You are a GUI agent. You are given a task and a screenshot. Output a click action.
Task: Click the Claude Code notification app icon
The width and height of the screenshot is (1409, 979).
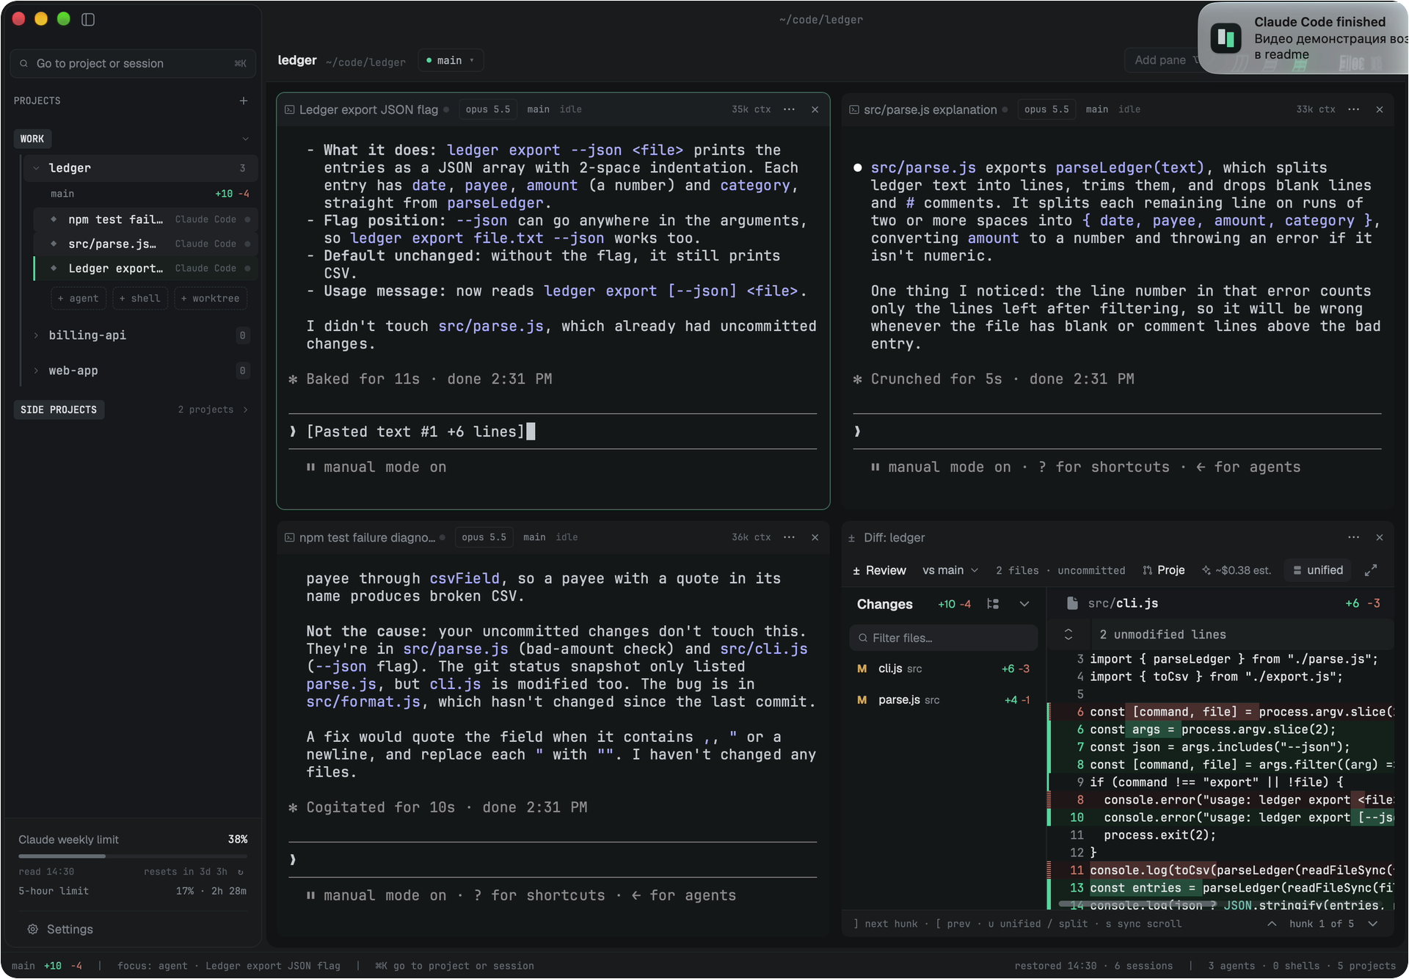click(1226, 38)
